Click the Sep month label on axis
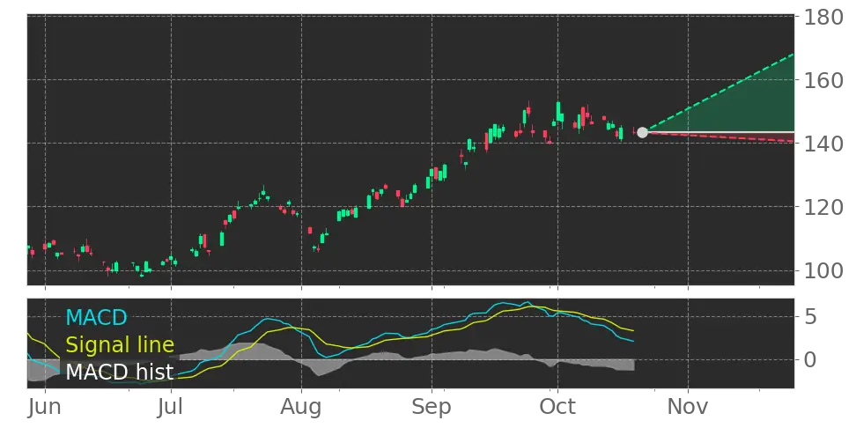Image resolution: width=856 pixels, height=428 pixels. [x=432, y=407]
